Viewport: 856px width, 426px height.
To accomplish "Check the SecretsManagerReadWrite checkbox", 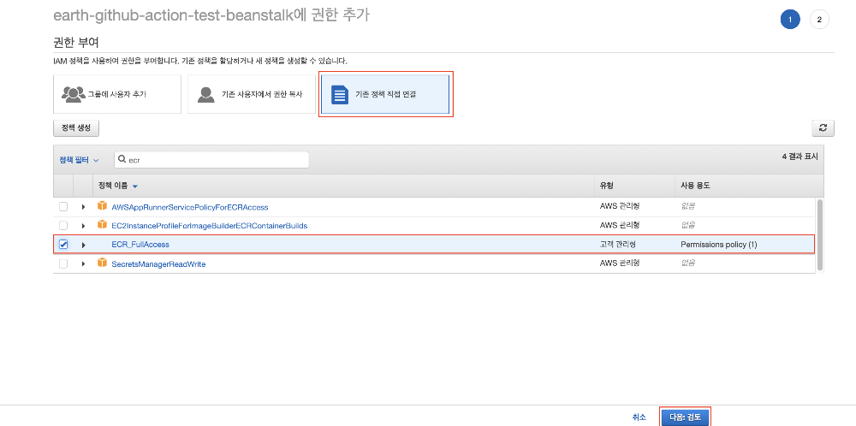I will click(63, 263).
